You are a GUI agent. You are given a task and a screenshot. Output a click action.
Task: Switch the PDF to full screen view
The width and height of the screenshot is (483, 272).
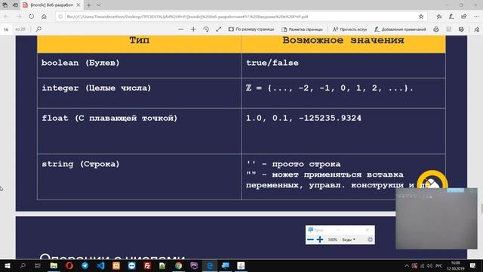coord(219,29)
